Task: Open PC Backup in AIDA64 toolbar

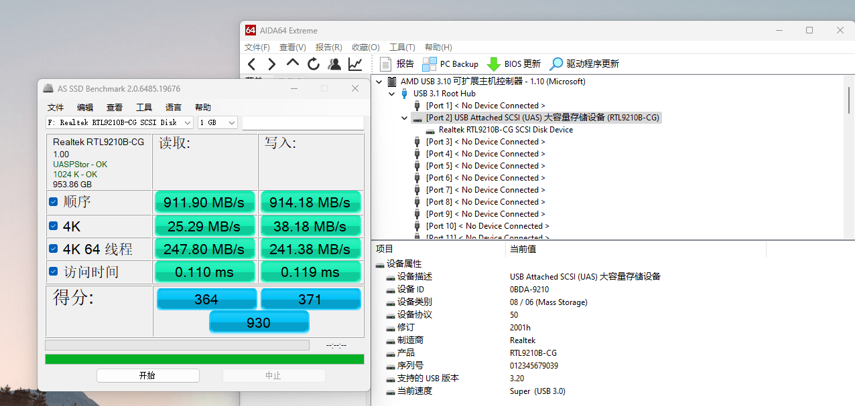Action: coord(450,64)
